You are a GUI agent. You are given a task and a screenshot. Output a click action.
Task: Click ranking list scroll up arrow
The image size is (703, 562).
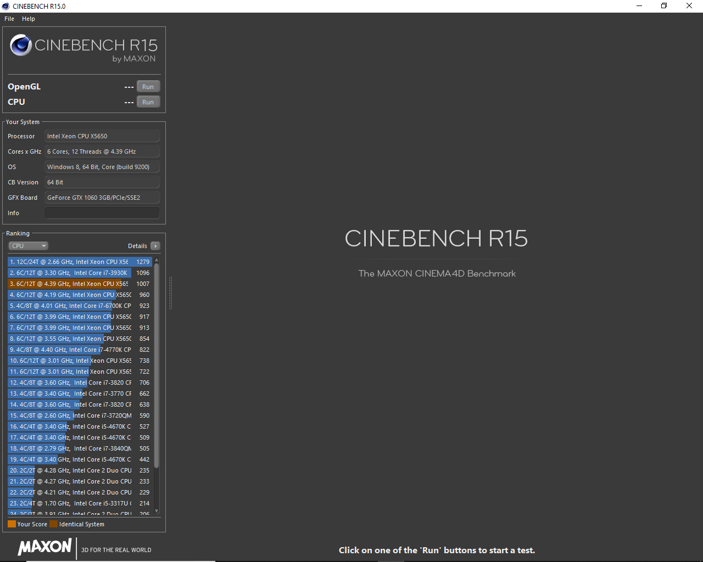point(157,260)
